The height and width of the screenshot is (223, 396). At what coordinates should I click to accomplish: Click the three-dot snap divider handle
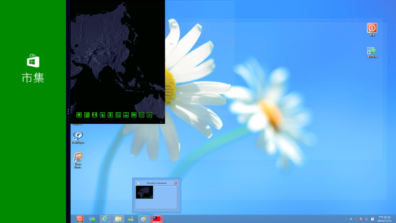pos(68,111)
